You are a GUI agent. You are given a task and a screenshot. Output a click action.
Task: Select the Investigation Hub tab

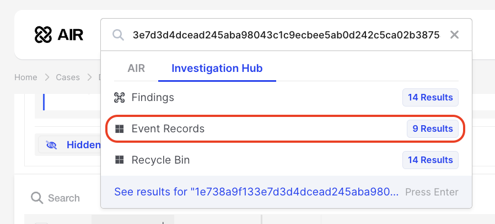[x=217, y=69]
